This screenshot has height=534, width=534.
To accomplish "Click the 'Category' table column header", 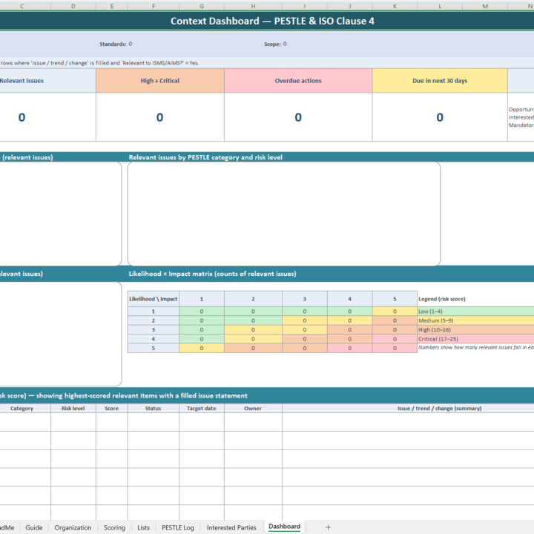I will [22, 409].
